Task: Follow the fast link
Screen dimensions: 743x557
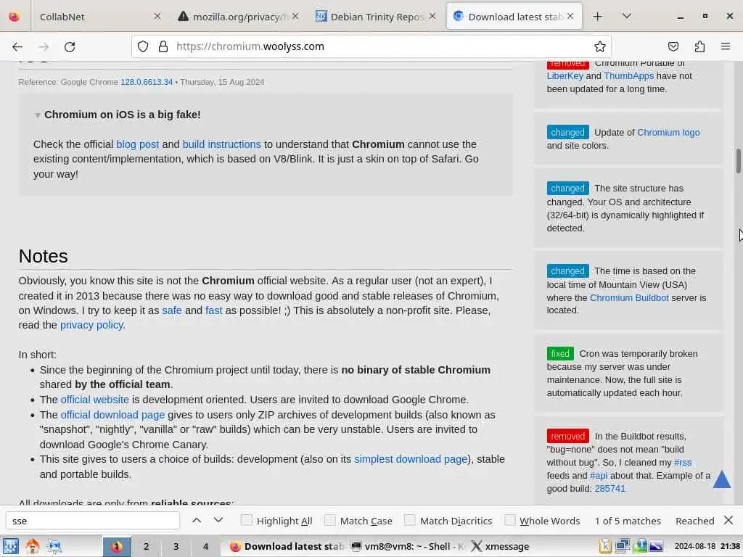Action: click(x=214, y=310)
